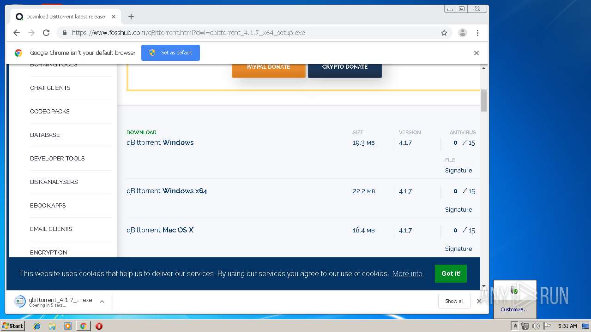Image resolution: width=591 pixels, height=332 pixels.
Task: Click the network tray icon
Action: (x=525, y=326)
